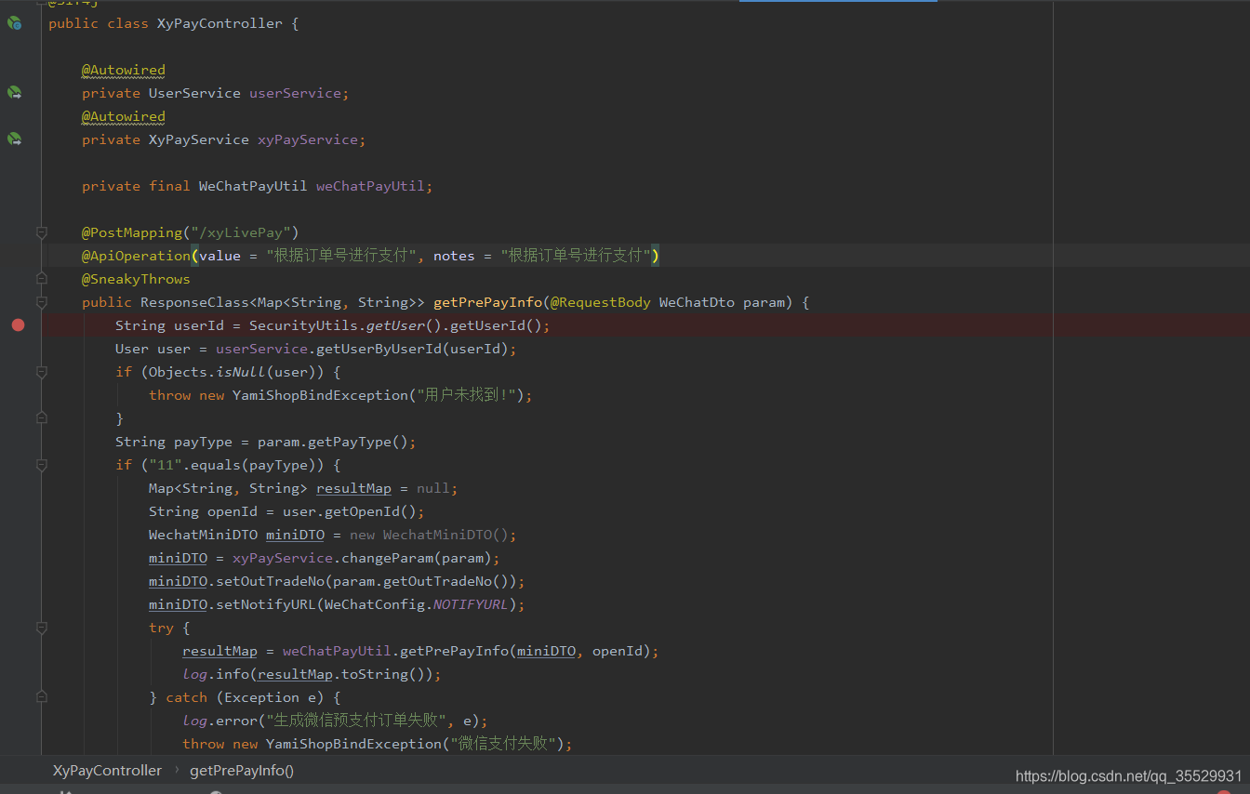
Task: Collapse the fold marker at the @PostMapping line
Action: click(x=41, y=232)
